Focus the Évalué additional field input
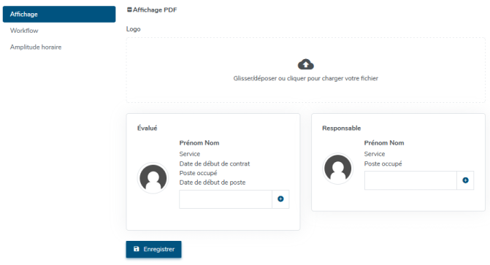The image size is (490, 265). pyautogui.click(x=226, y=199)
